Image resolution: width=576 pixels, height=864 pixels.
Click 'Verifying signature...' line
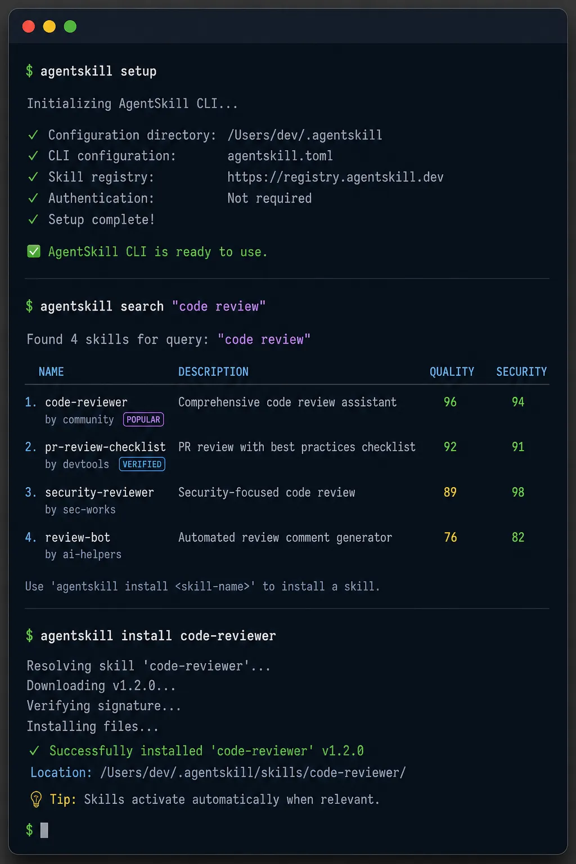104,706
